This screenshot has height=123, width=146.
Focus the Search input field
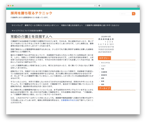(126, 14)
